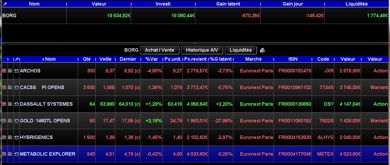Select the BORG portfolio row
The height and width of the screenshot is (165, 390).
(195, 15)
